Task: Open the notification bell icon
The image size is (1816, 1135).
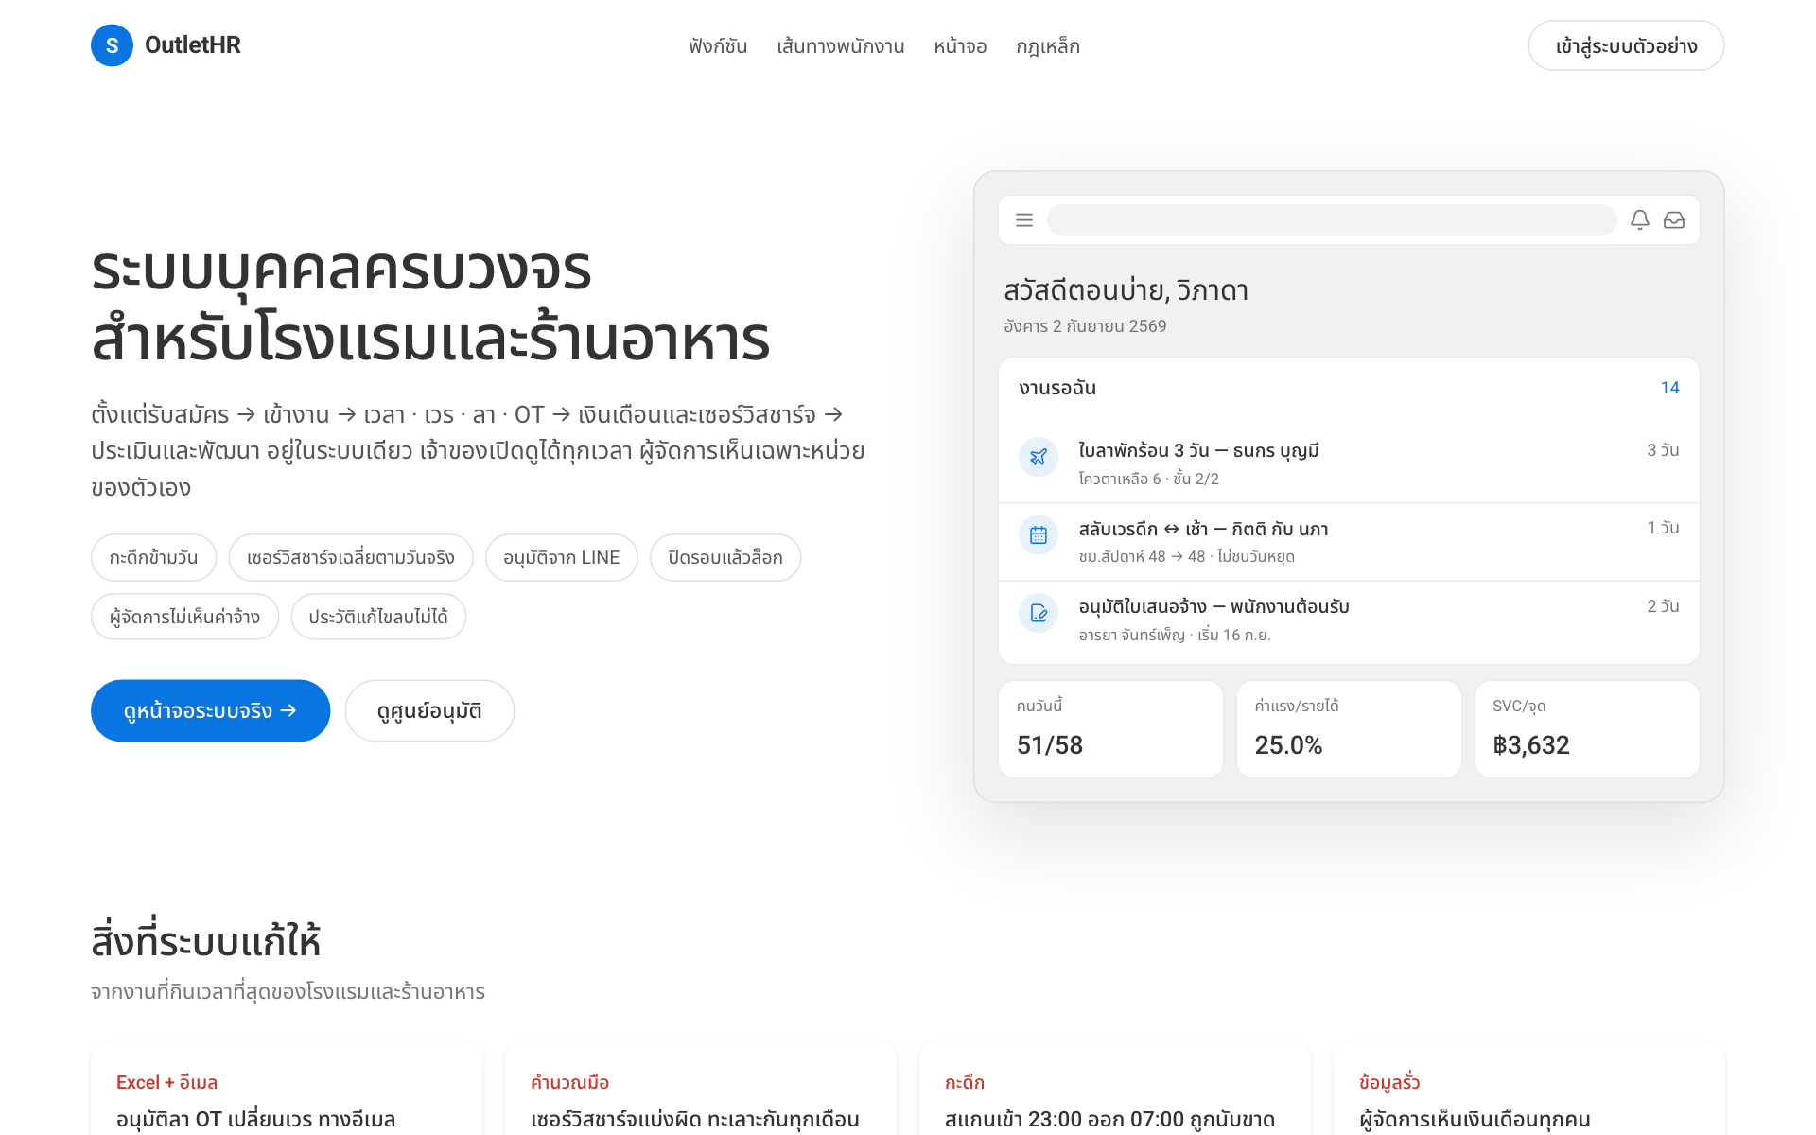Action: pyautogui.click(x=1640, y=220)
